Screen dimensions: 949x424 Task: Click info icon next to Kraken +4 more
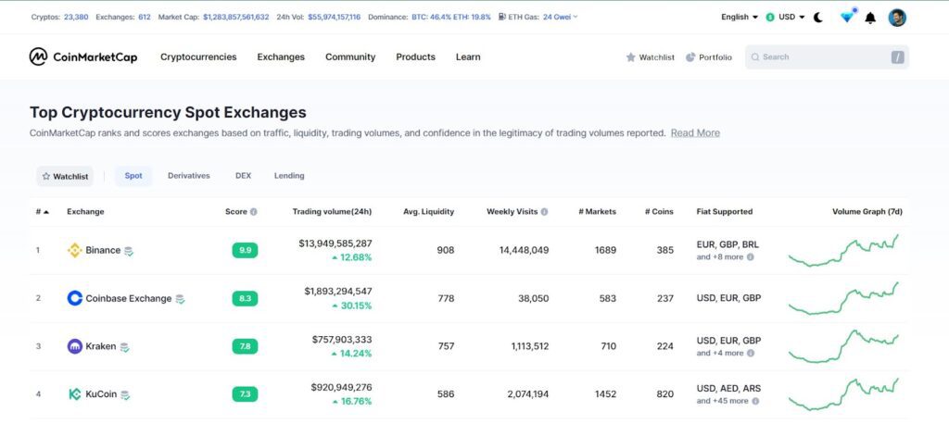click(750, 353)
